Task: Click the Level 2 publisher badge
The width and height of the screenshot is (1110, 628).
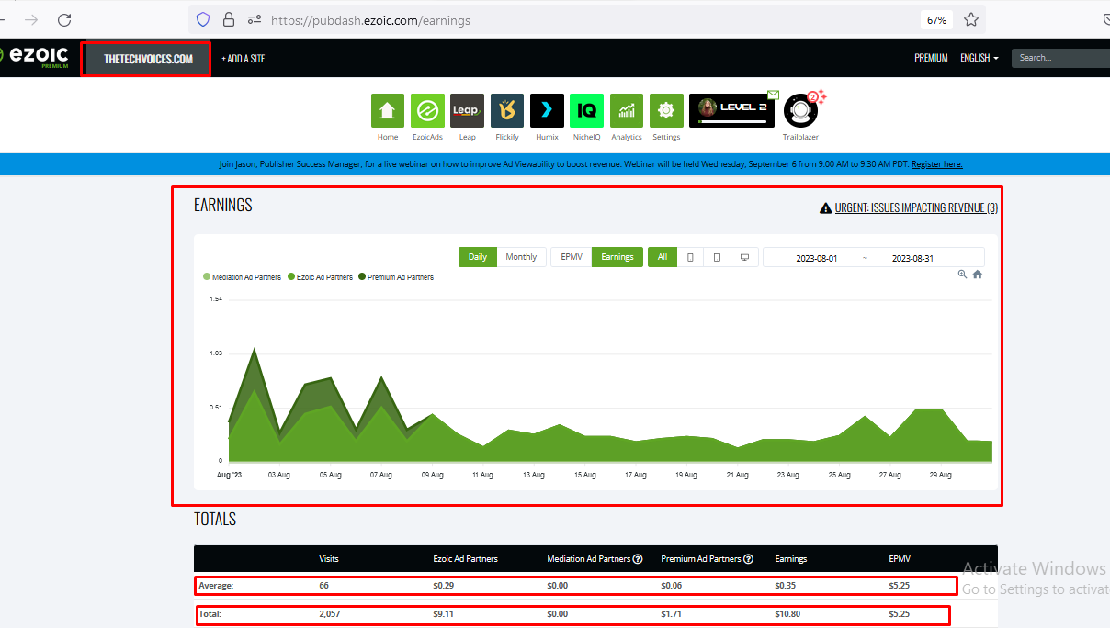Action: [x=731, y=110]
